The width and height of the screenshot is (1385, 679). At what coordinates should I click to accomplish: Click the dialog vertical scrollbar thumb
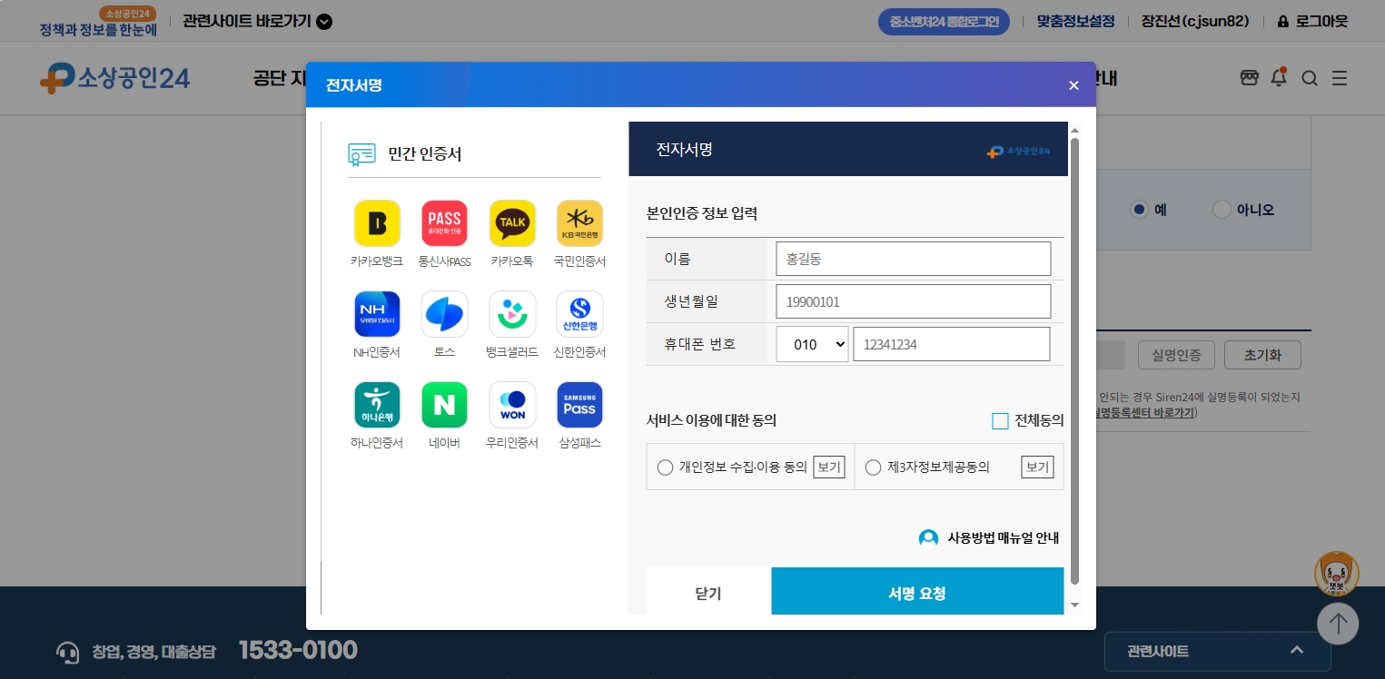tap(1075, 361)
